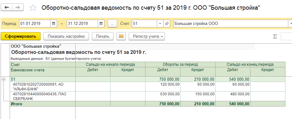This screenshot has height=119, width=292.
Task: Open period selection via ellipsis button
Action: [112, 24]
